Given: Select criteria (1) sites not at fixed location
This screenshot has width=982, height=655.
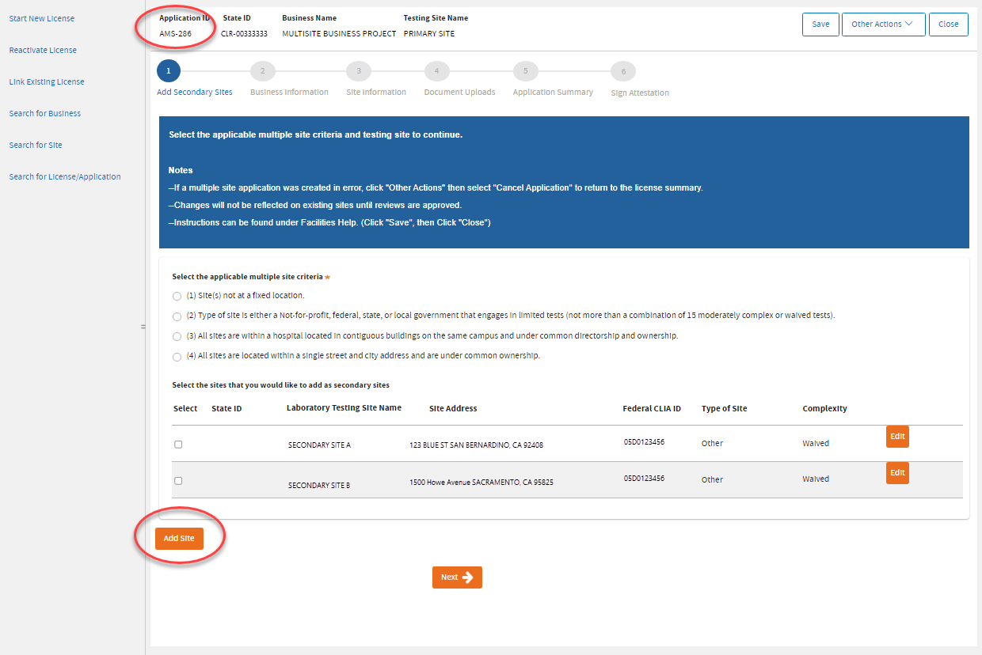Looking at the screenshot, I should click(x=177, y=296).
